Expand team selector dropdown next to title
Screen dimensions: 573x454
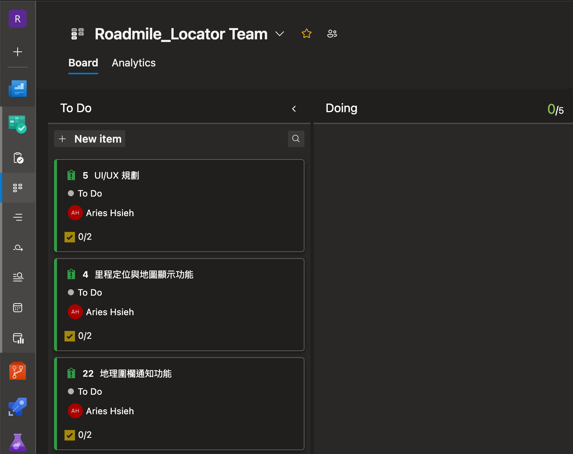point(279,34)
